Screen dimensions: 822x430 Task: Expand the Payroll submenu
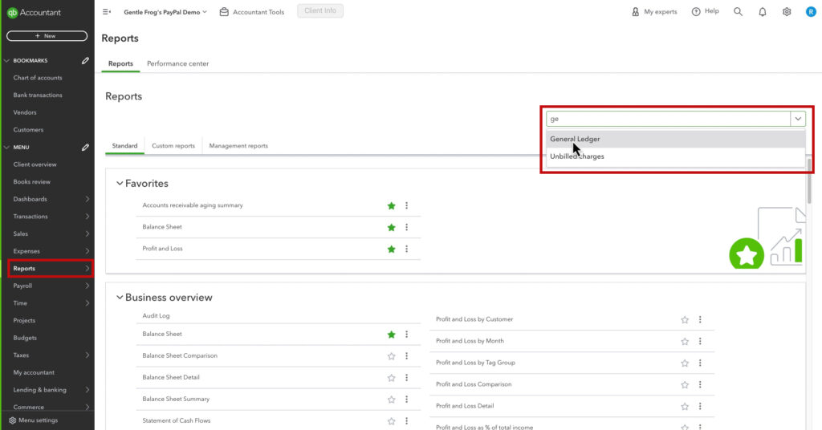tap(87, 286)
